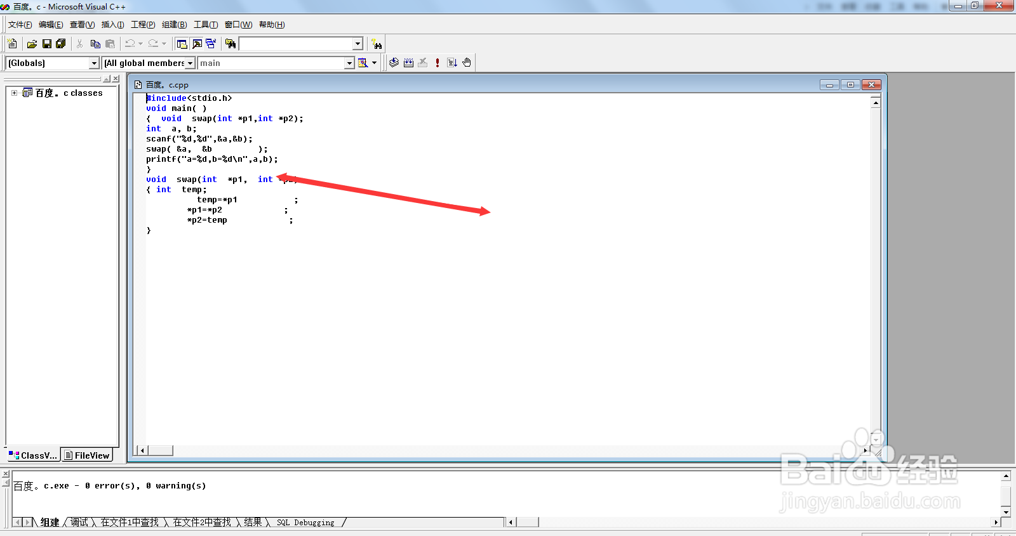This screenshot has width=1016, height=536.
Task: Click the editor horizontal scrollbar left arrow
Action: point(142,450)
